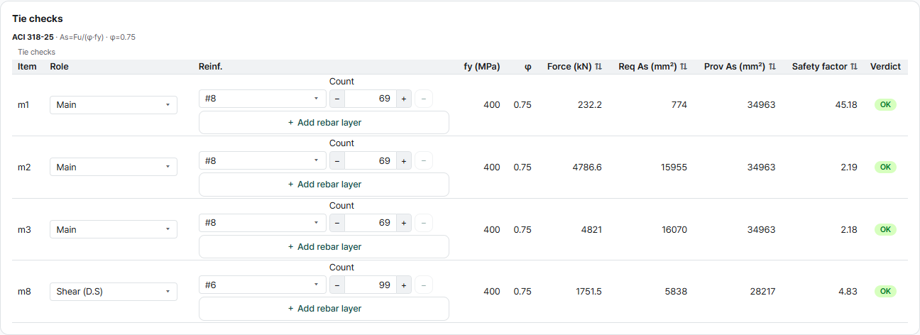Decrease the bar count in row m3
This screenshot has height=335, width=920.
(x=337, y=223)
